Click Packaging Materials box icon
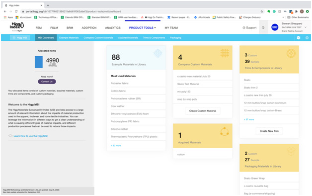Image resolution: width=312 pixels, height=196 pixels. pyautogui.click(x=291, y=152)
